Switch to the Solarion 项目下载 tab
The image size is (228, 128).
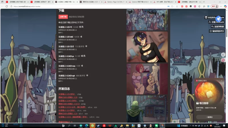[x=140, y=2]
